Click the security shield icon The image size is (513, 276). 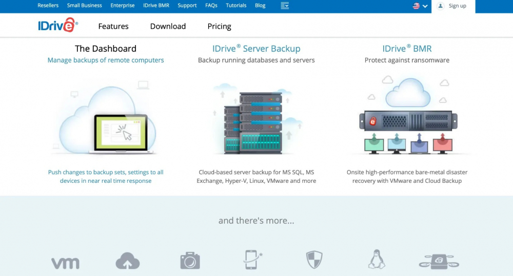pos(314,260)
